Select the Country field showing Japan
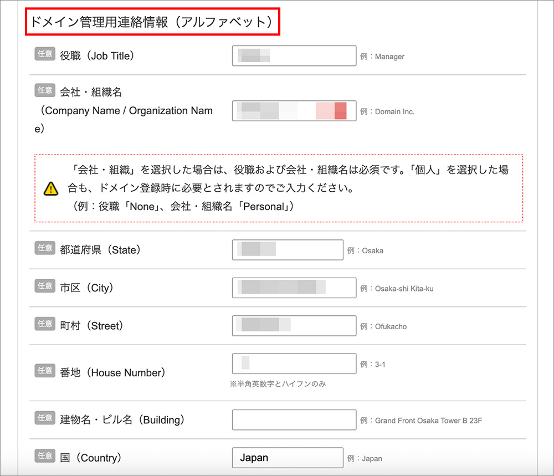The image size is (554, 476). pyautogui.click(x=287, y=457)
